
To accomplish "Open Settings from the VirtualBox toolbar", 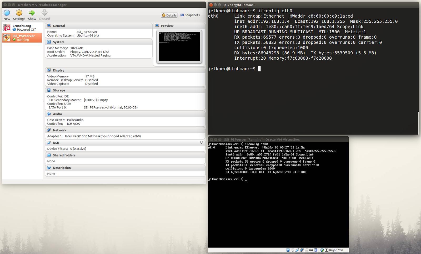I will click(19, 15).
